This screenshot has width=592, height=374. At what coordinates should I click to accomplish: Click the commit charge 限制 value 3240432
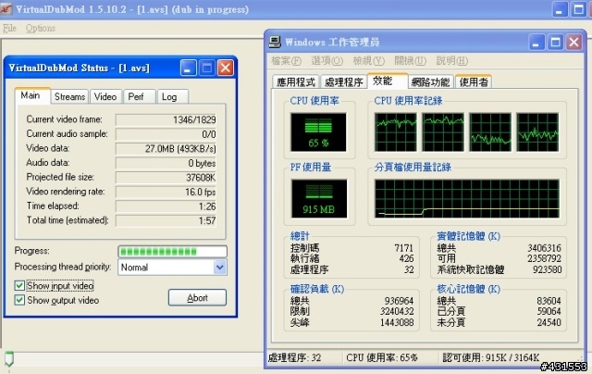point(397,311)
